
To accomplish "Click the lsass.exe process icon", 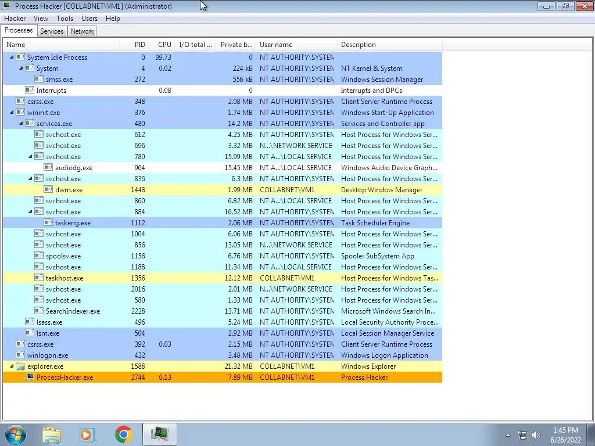I will [30, 322].
